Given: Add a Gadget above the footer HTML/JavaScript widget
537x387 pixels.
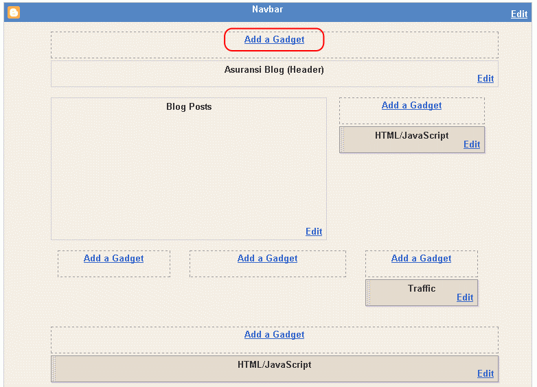Looking at the screenshot, I should point(274,334).
